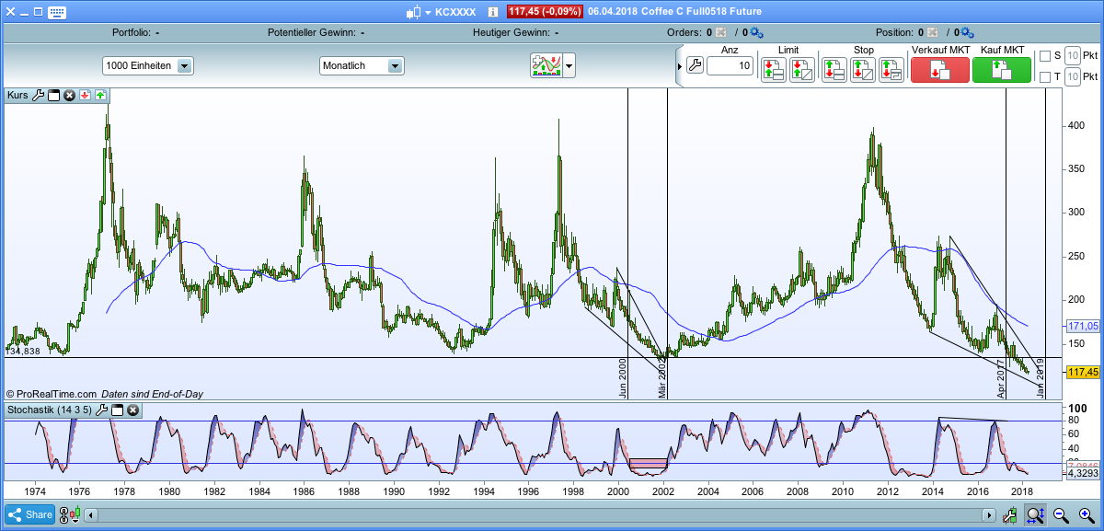Click the first Limit order icon

(x=773, y=70)
